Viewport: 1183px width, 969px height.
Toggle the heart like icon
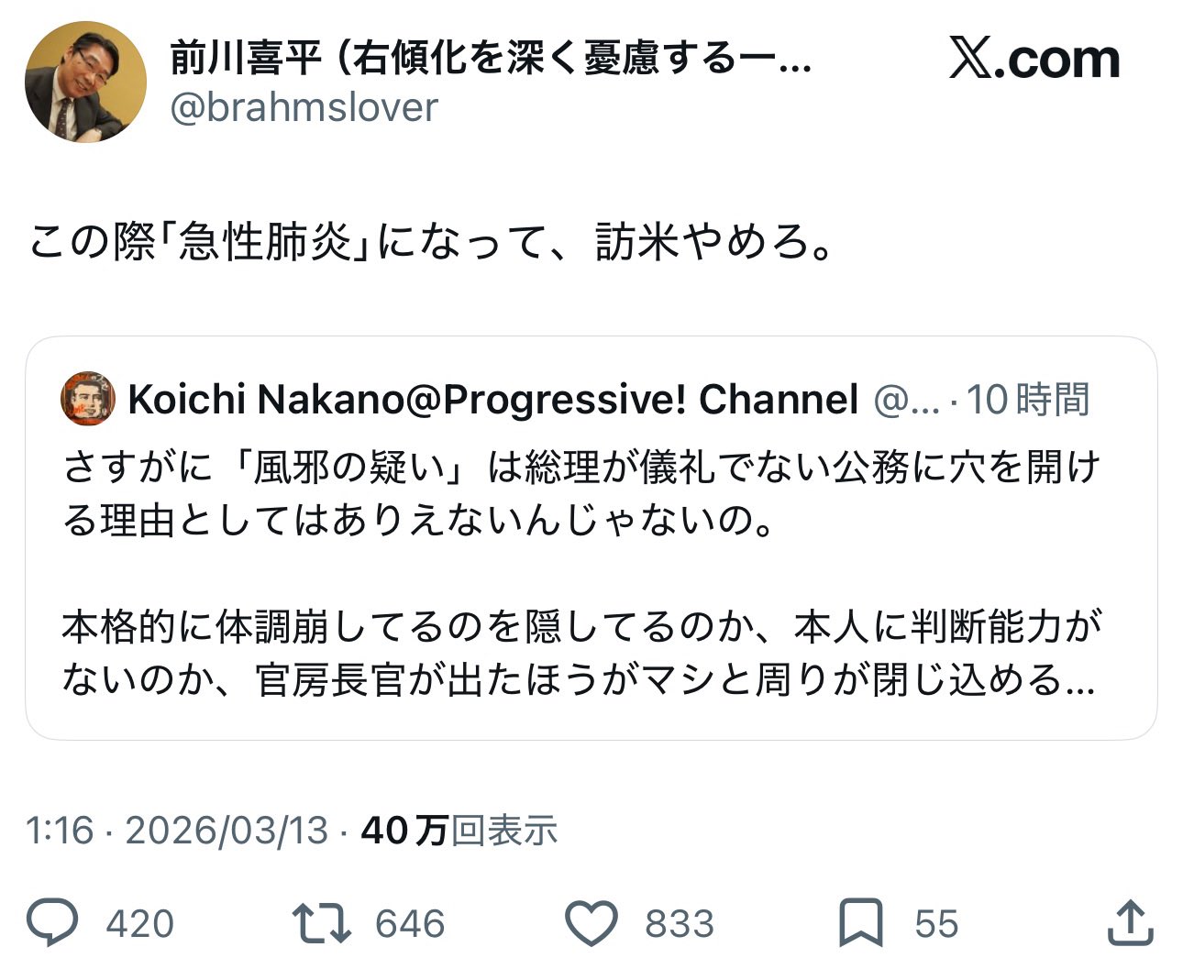[x=591, y=923]
